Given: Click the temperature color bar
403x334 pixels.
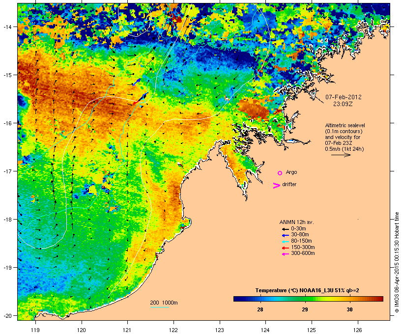Looking at the screenshot, I should point(309,299).
